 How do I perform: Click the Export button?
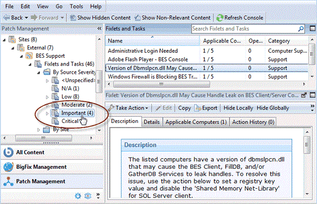(x=206, y=108)
